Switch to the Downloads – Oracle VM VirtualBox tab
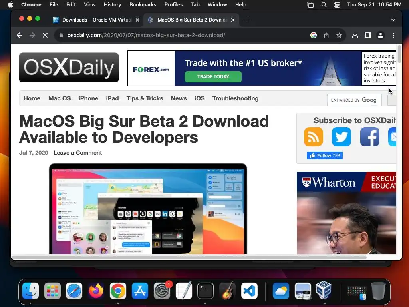This screenshot has height=307, width=409. pos(97,20)
